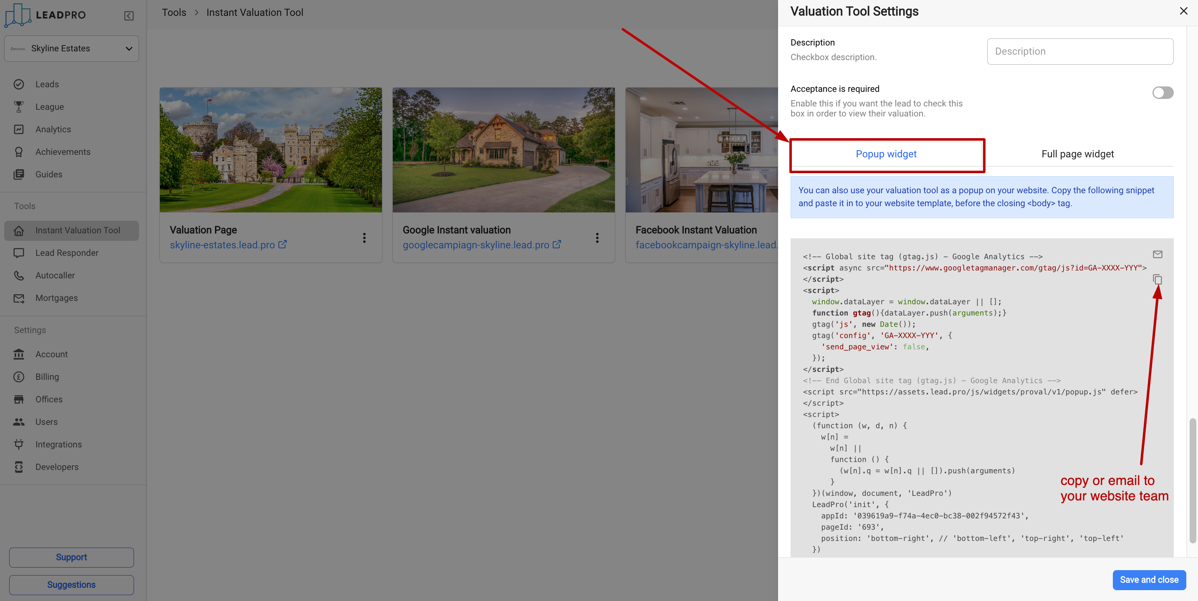
Task: Enable Acceptance is required toggle
Action: pos(1162,93)
